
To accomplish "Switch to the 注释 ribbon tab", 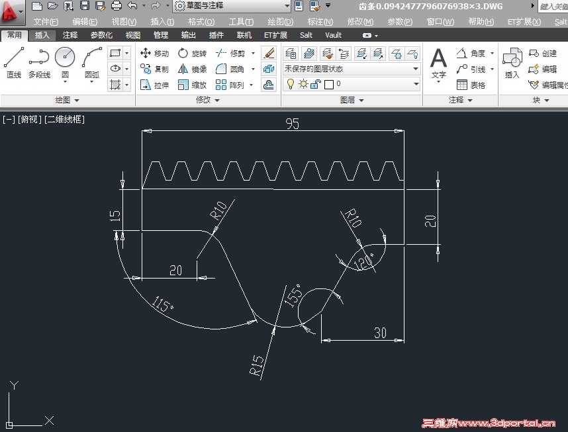I will [70, 35].
